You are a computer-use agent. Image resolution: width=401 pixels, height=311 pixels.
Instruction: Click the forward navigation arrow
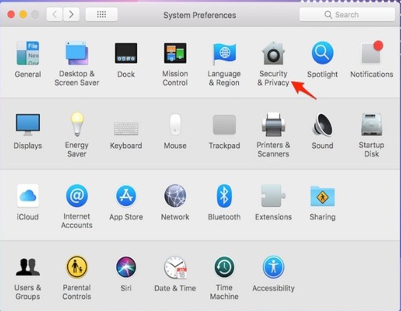click(71, 14)
